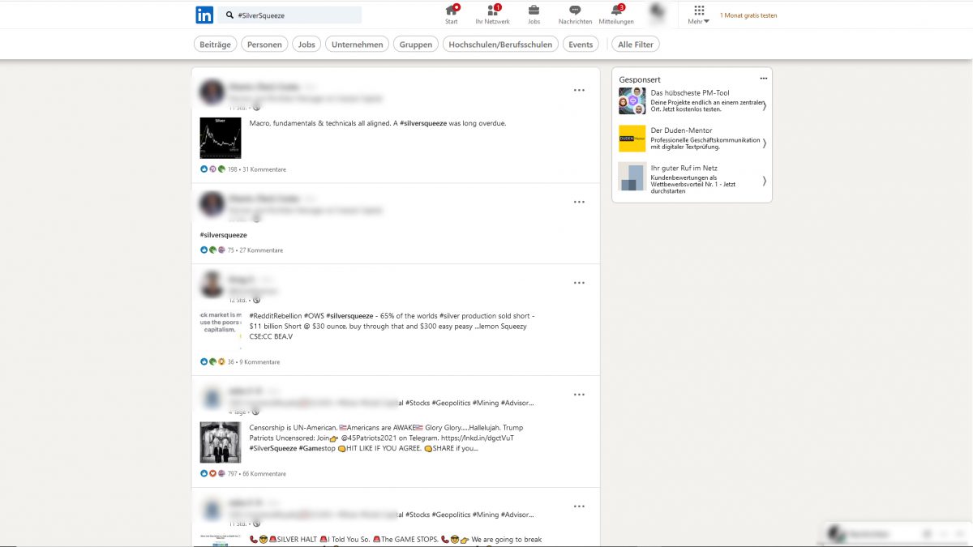973x547 pixels.
Task: Open Alle Filter button
Action: (x=635, y=45)
